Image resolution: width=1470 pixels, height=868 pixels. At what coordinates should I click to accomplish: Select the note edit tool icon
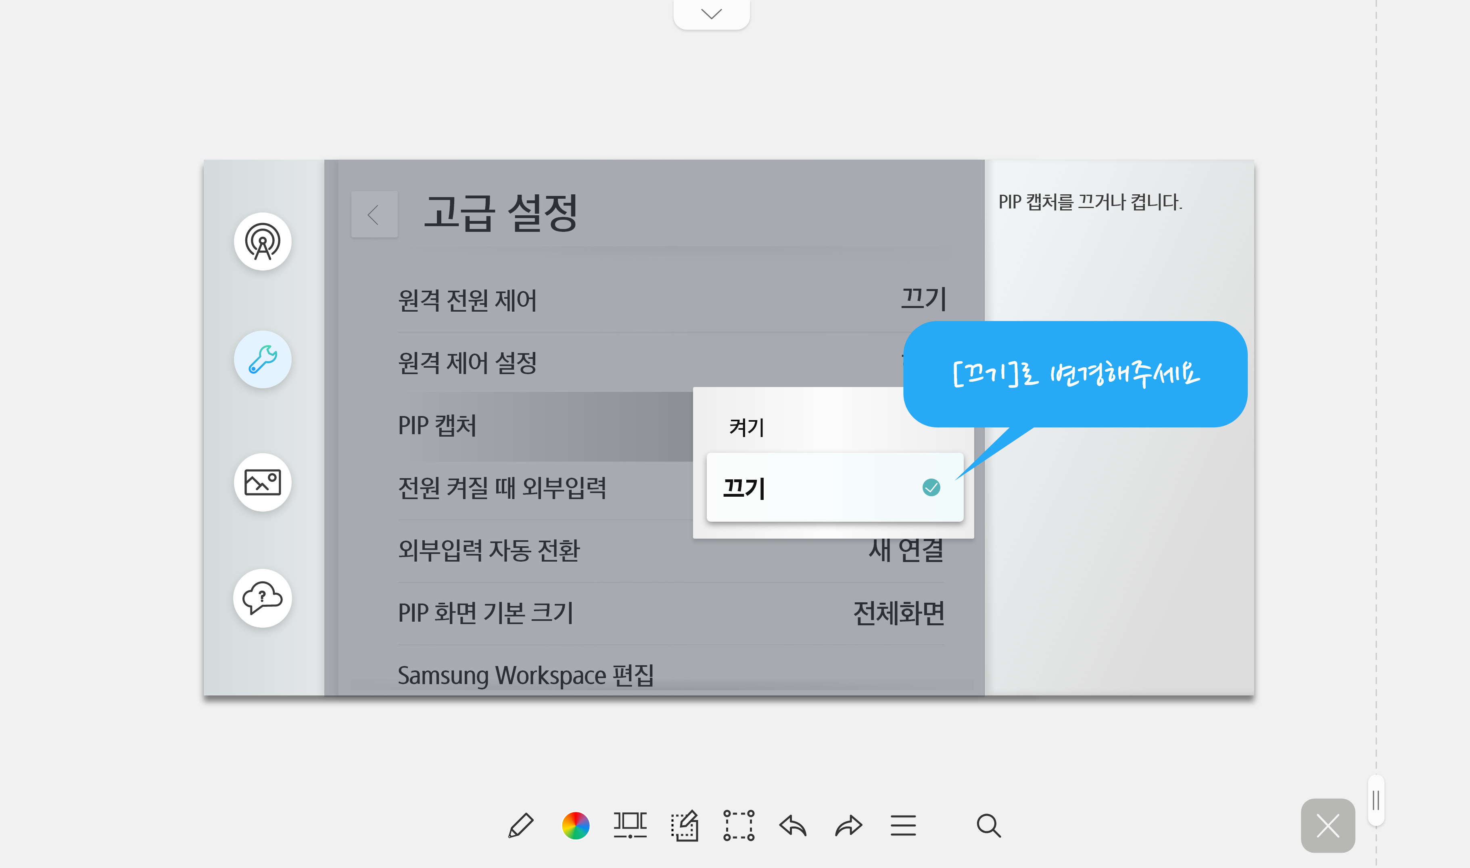685,825
